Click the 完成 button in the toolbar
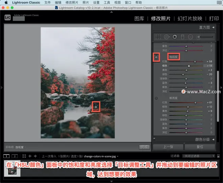 [x=144, y=147]
